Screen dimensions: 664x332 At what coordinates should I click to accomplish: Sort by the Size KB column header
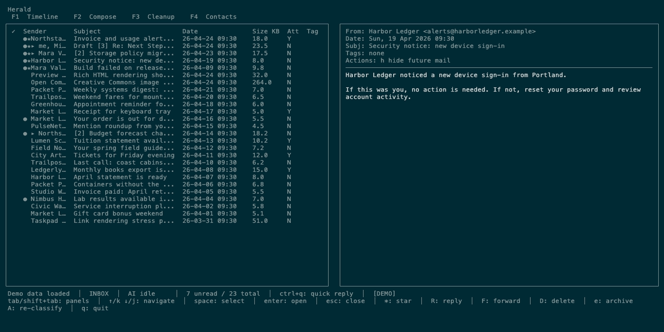(266, 32)
